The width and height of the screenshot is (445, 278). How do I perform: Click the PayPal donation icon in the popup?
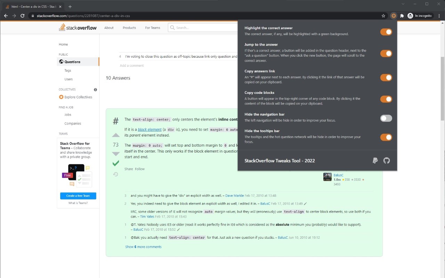click(375, 161)
